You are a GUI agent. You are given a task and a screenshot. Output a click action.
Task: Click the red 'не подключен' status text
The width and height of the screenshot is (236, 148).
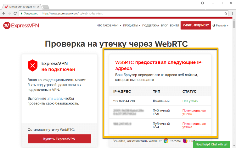(58, 70)
